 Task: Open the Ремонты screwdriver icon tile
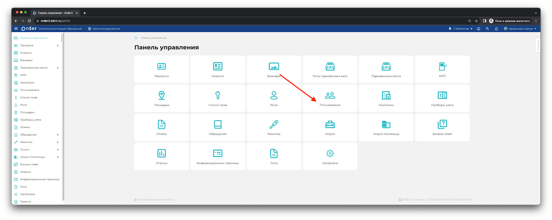click(x=274, y=127)
